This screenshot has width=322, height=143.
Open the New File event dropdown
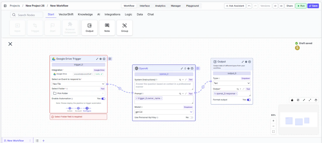[78, 84]
